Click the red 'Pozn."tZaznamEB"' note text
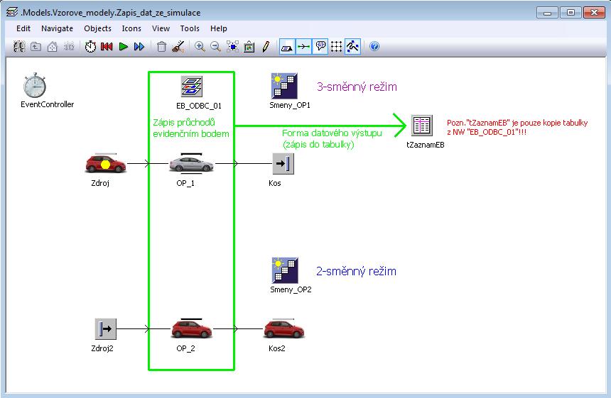The height and width of the screenshot is (398, 611). click(x=517, y=127)
